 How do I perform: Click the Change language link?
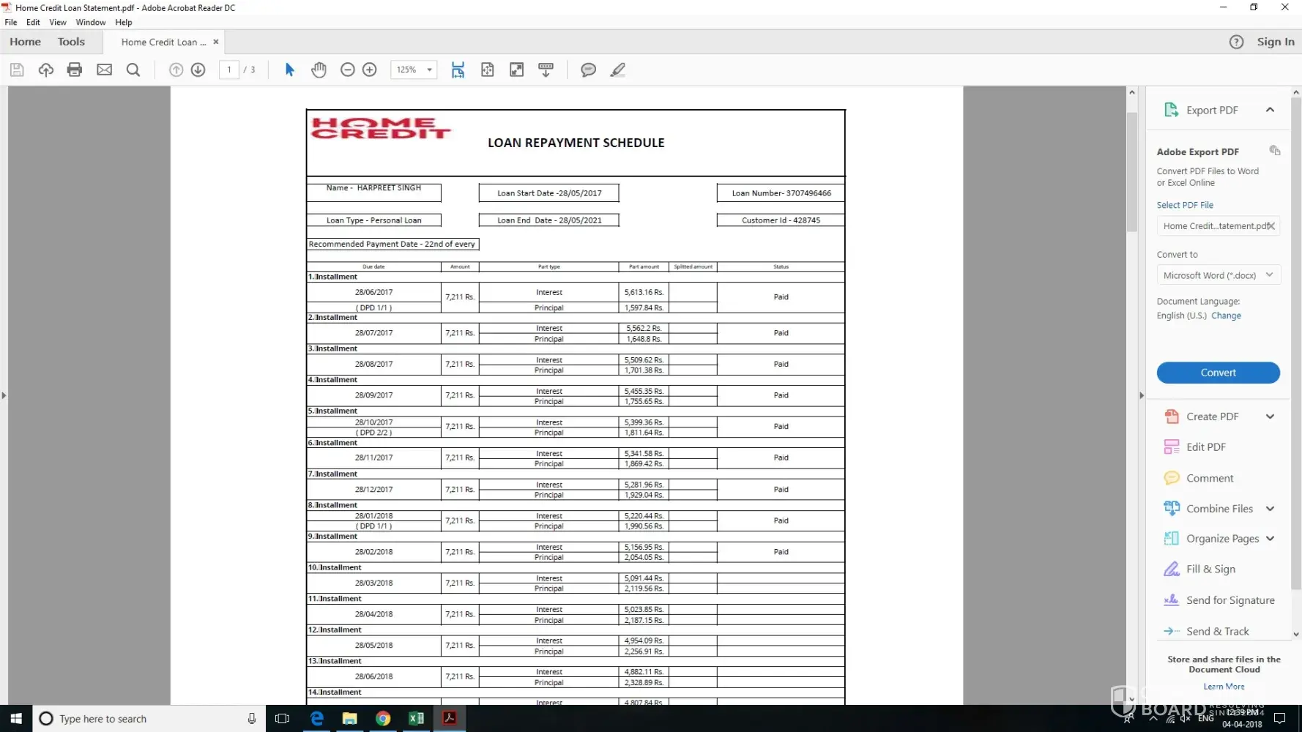1226,315
